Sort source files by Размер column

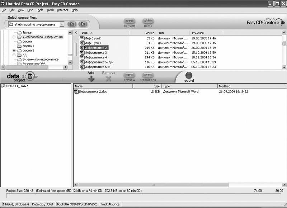point(142,33)
